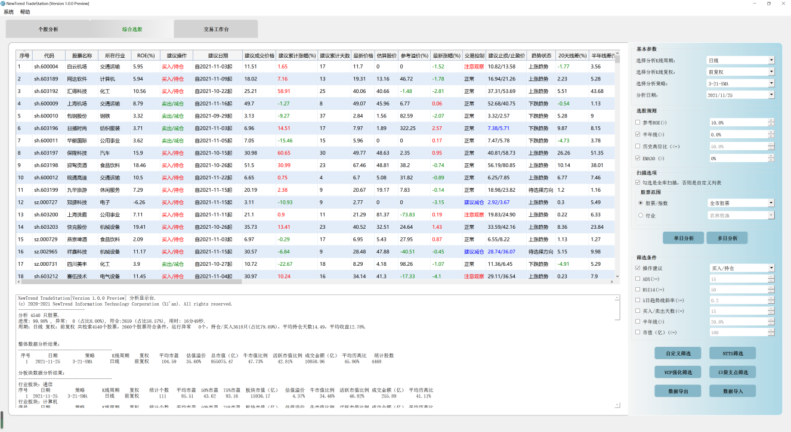Click the 单日分析 button
Viewport: 791px width, 432px height.
tap(683, 238)
